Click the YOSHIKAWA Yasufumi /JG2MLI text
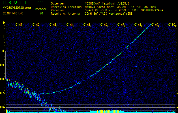The width and height of the screenshot is (178, 113). point(107,3)
